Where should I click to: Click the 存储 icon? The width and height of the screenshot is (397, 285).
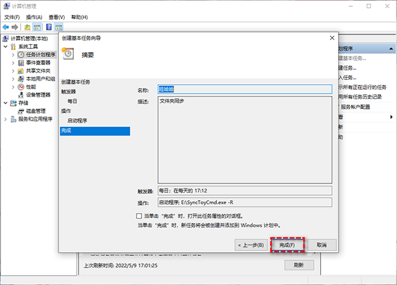point(14,103)
